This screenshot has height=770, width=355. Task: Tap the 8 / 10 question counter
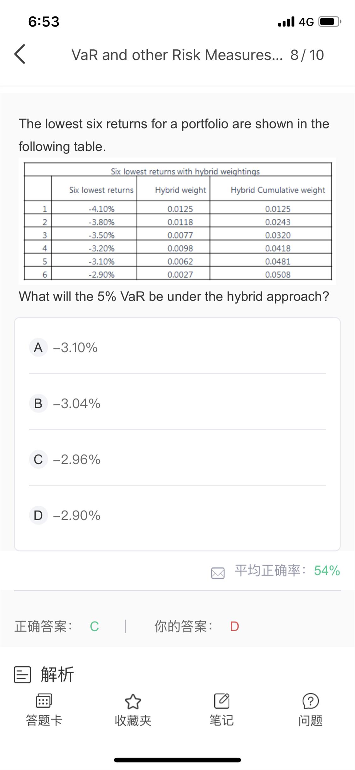point(307,55)
